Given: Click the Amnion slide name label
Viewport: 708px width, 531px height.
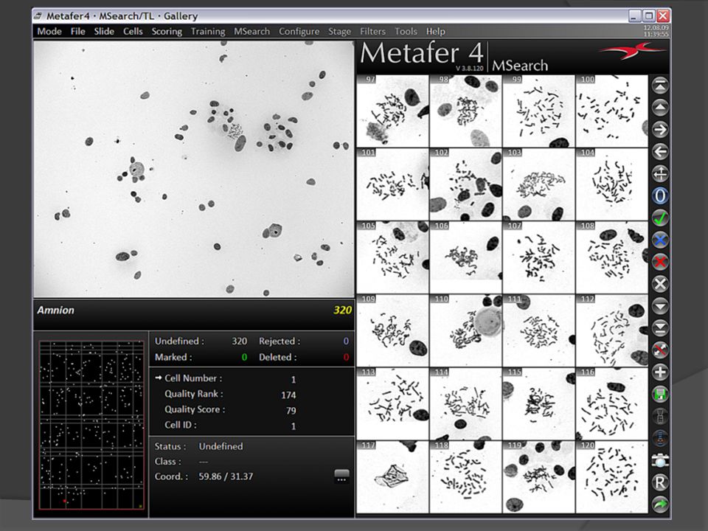Looking at the screenshot, I should [x=55, y=310].
